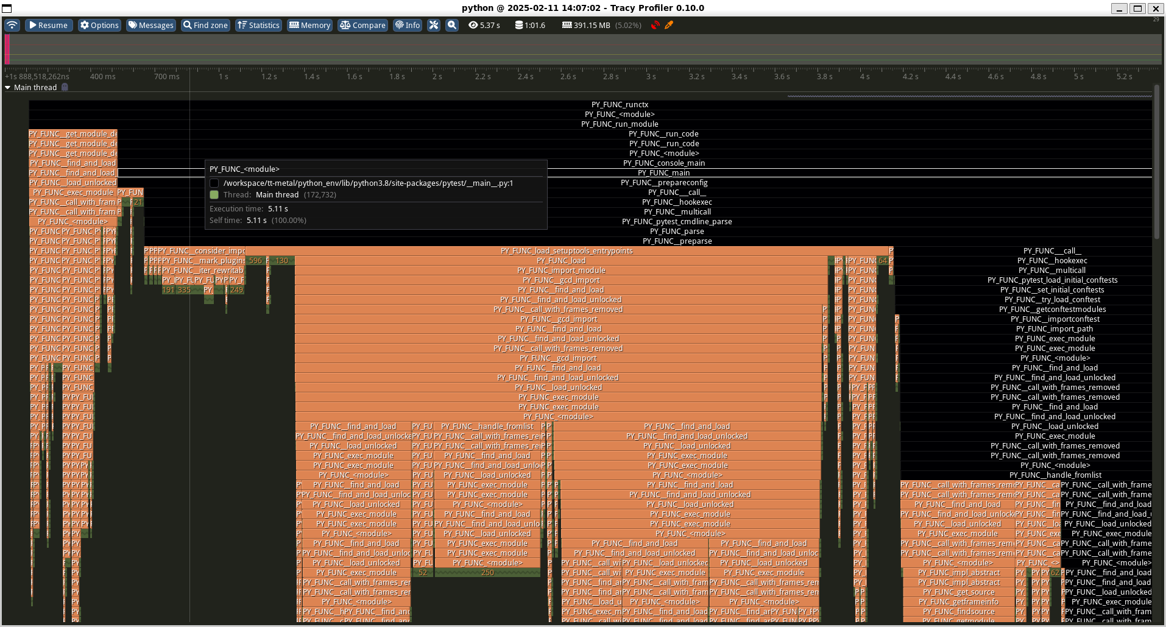Image resolution: width=1166 pixels, height=627 pixels.
Task: Select the PY_FUNC_load_setuptools_entrypoints zone
Action: coord(567,251)
